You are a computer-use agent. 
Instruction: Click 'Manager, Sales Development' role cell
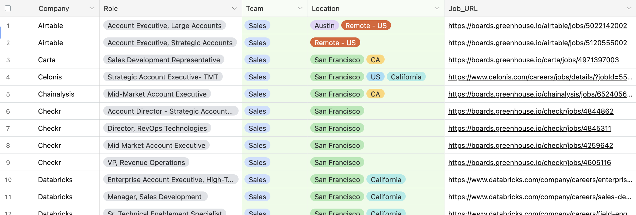pos(155,197)
